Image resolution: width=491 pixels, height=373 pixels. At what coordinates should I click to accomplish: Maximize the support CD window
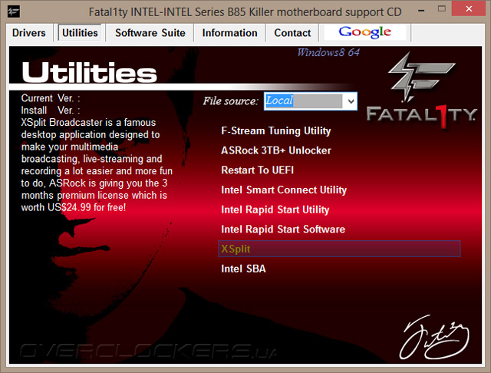(442, 9)
